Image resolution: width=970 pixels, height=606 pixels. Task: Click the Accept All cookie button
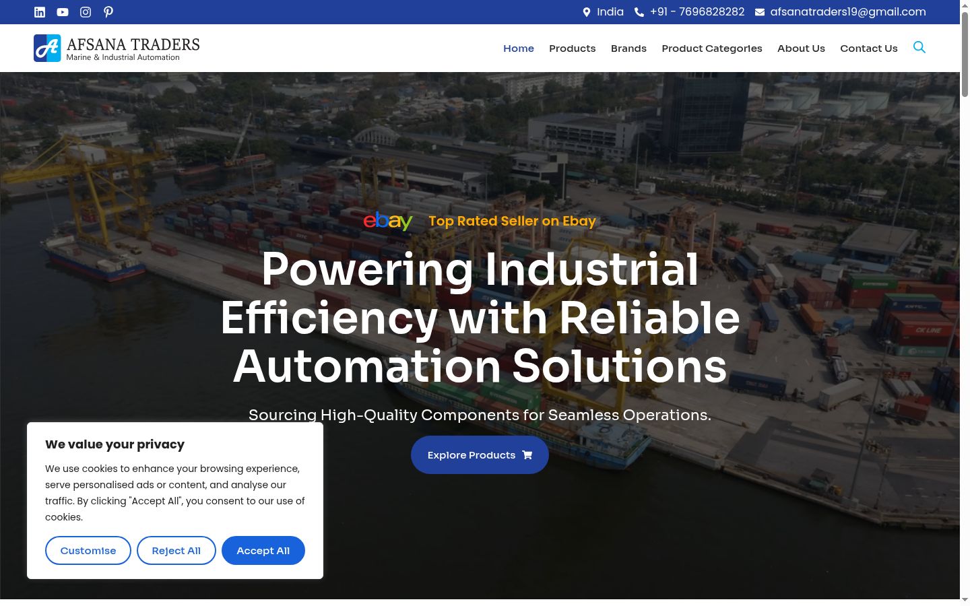tap(263, 551)
